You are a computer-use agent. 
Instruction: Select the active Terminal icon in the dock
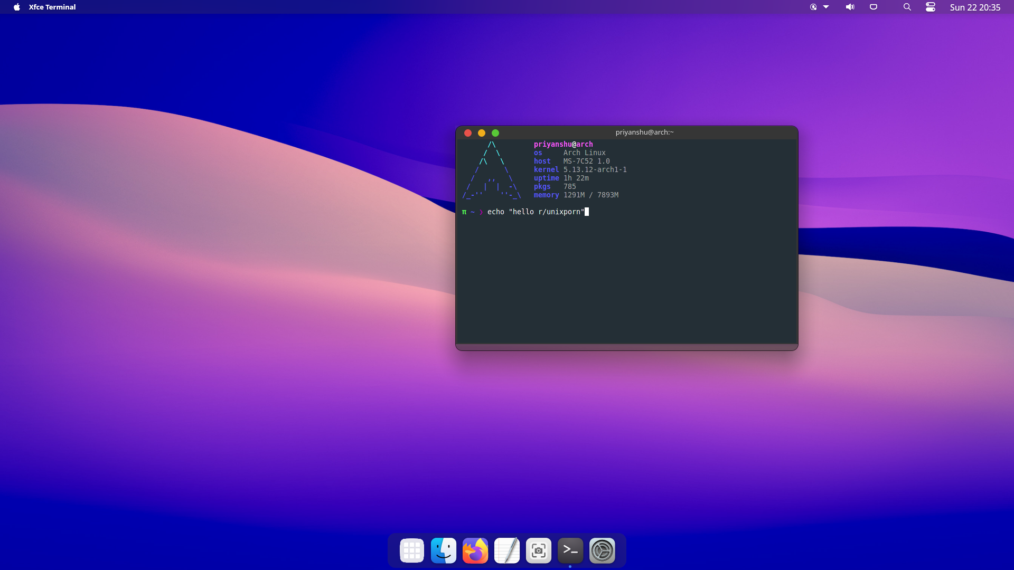(570, 550)
